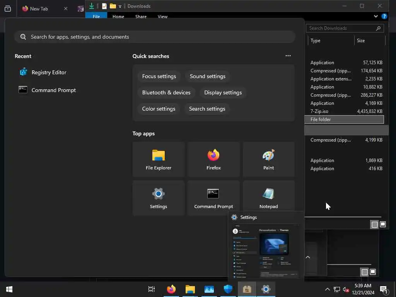Click the muted volume tray icon
Viewport: 396px width, 297px height.
coord(345,289)
